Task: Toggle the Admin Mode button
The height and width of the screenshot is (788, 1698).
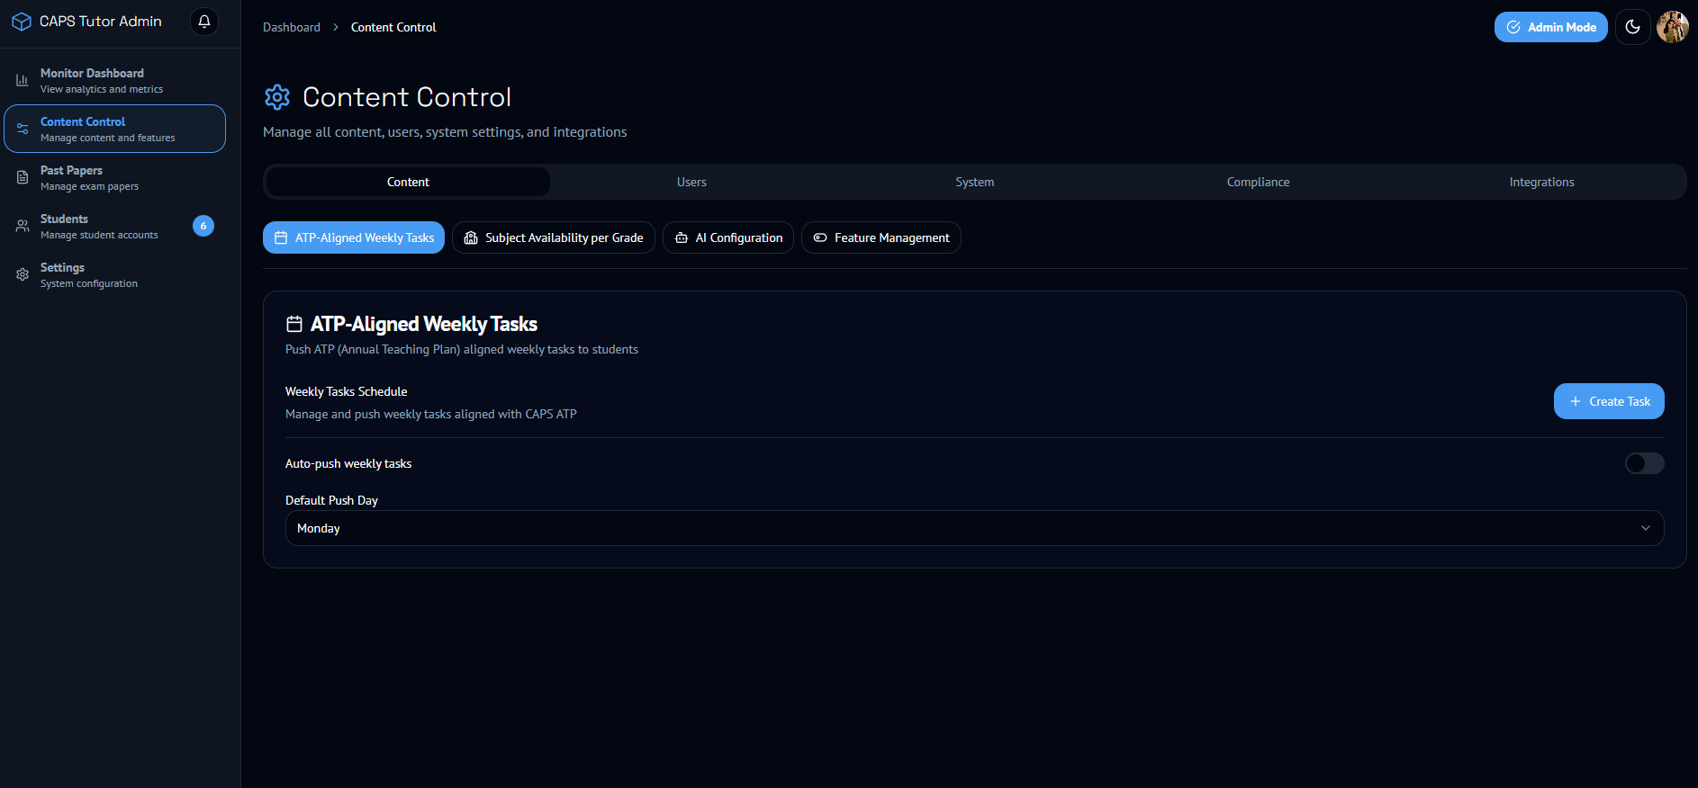Action: click(1550, 27)
